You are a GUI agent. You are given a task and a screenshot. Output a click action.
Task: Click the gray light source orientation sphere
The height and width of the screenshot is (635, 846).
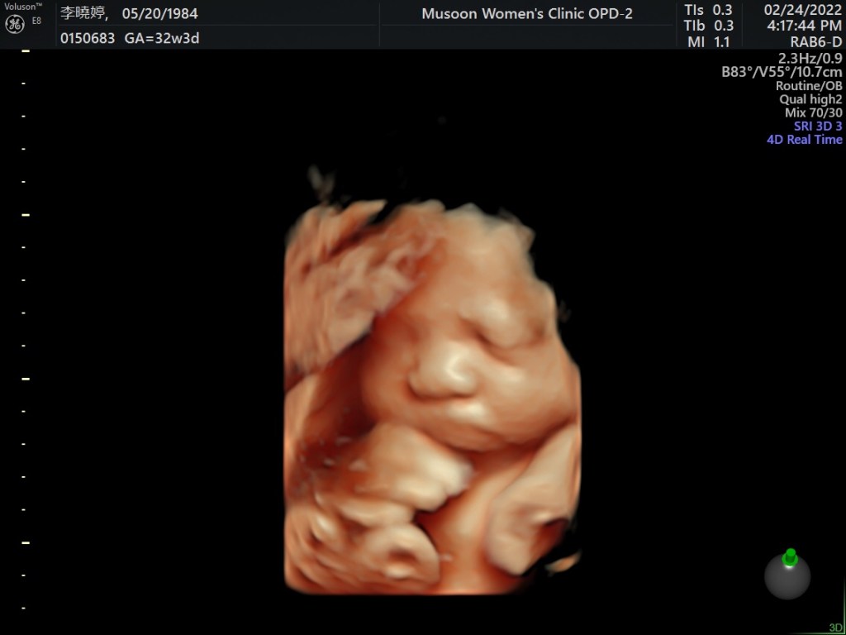787,577
